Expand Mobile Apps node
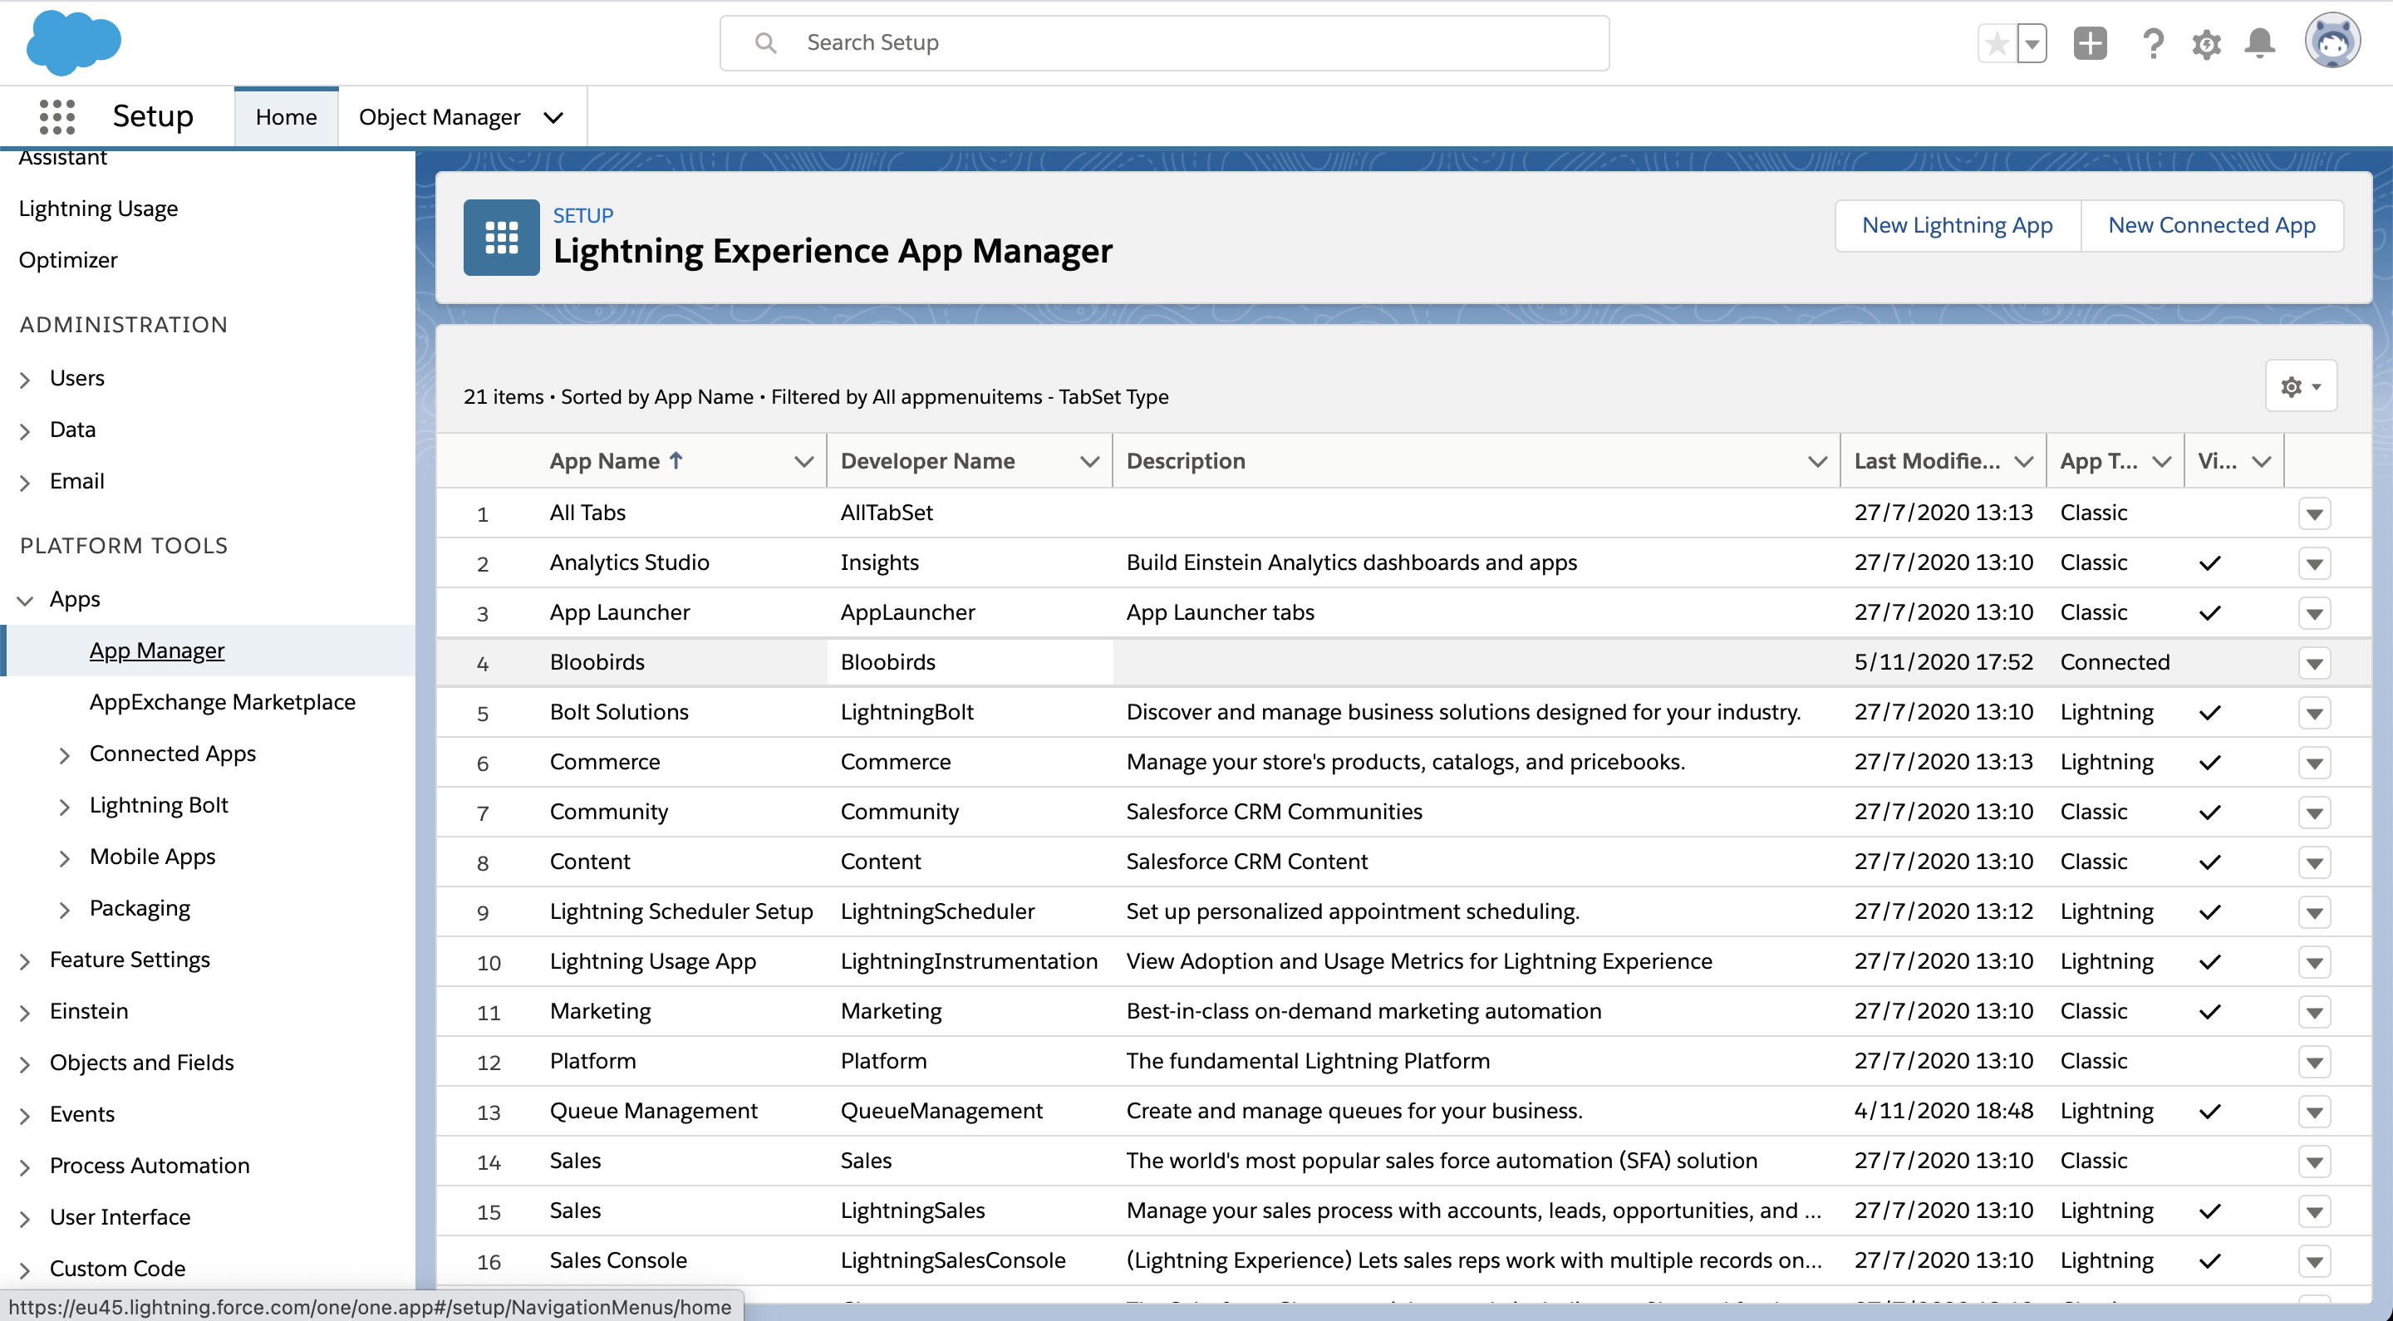This screenshot has height=1321, width=2393. pyautogui.click(x=64, y=858)
